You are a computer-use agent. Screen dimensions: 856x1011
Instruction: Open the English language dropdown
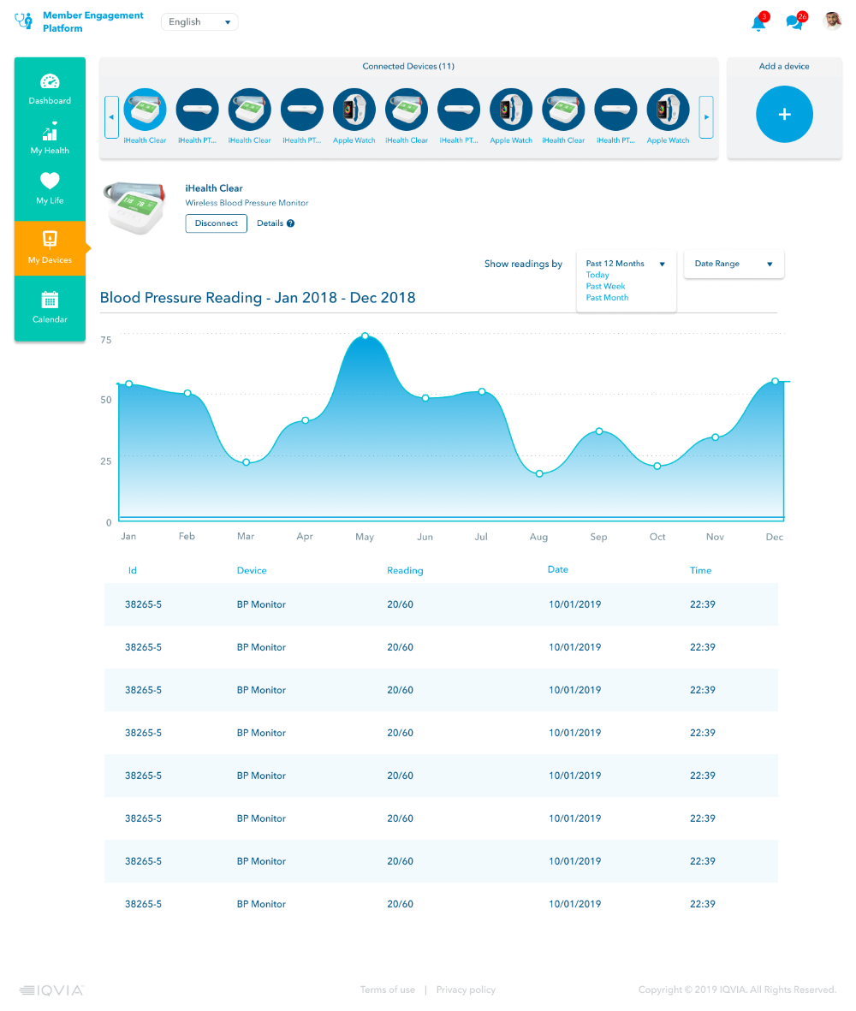199,22
